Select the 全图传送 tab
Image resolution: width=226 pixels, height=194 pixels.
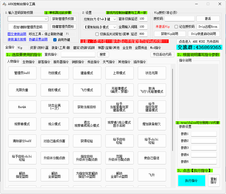click(x=141, y=48)
